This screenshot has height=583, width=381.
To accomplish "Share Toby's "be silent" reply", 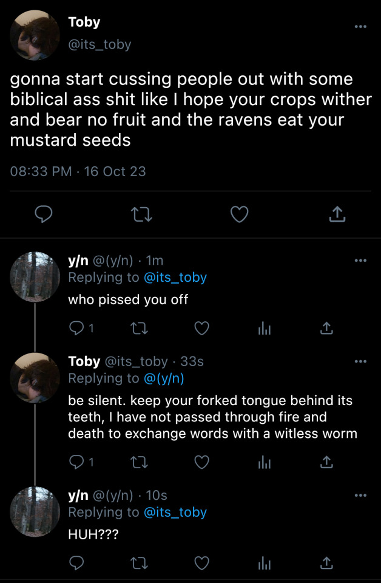I will [x=326, y=463].
